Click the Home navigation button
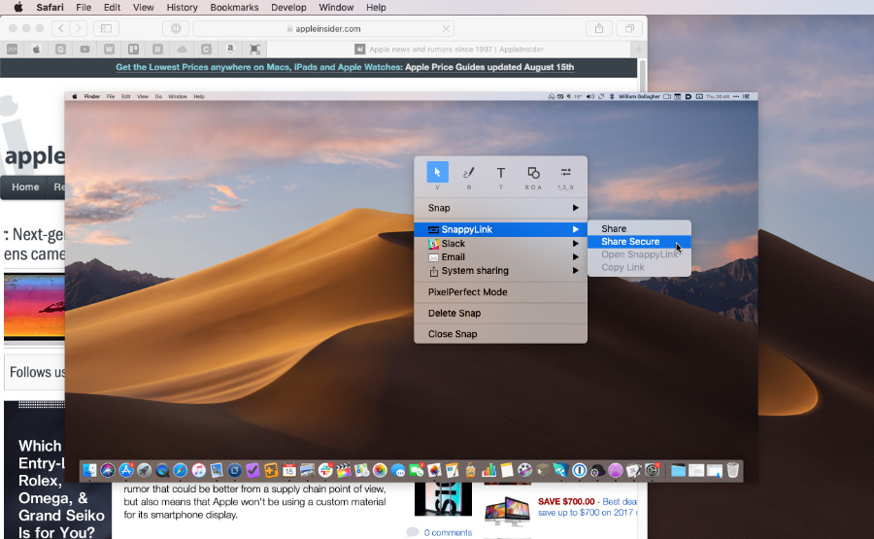The image size is (874, 539). tap(25, 187)
